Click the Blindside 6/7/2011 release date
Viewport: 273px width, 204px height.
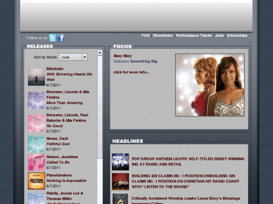click(x=53, y=85)
